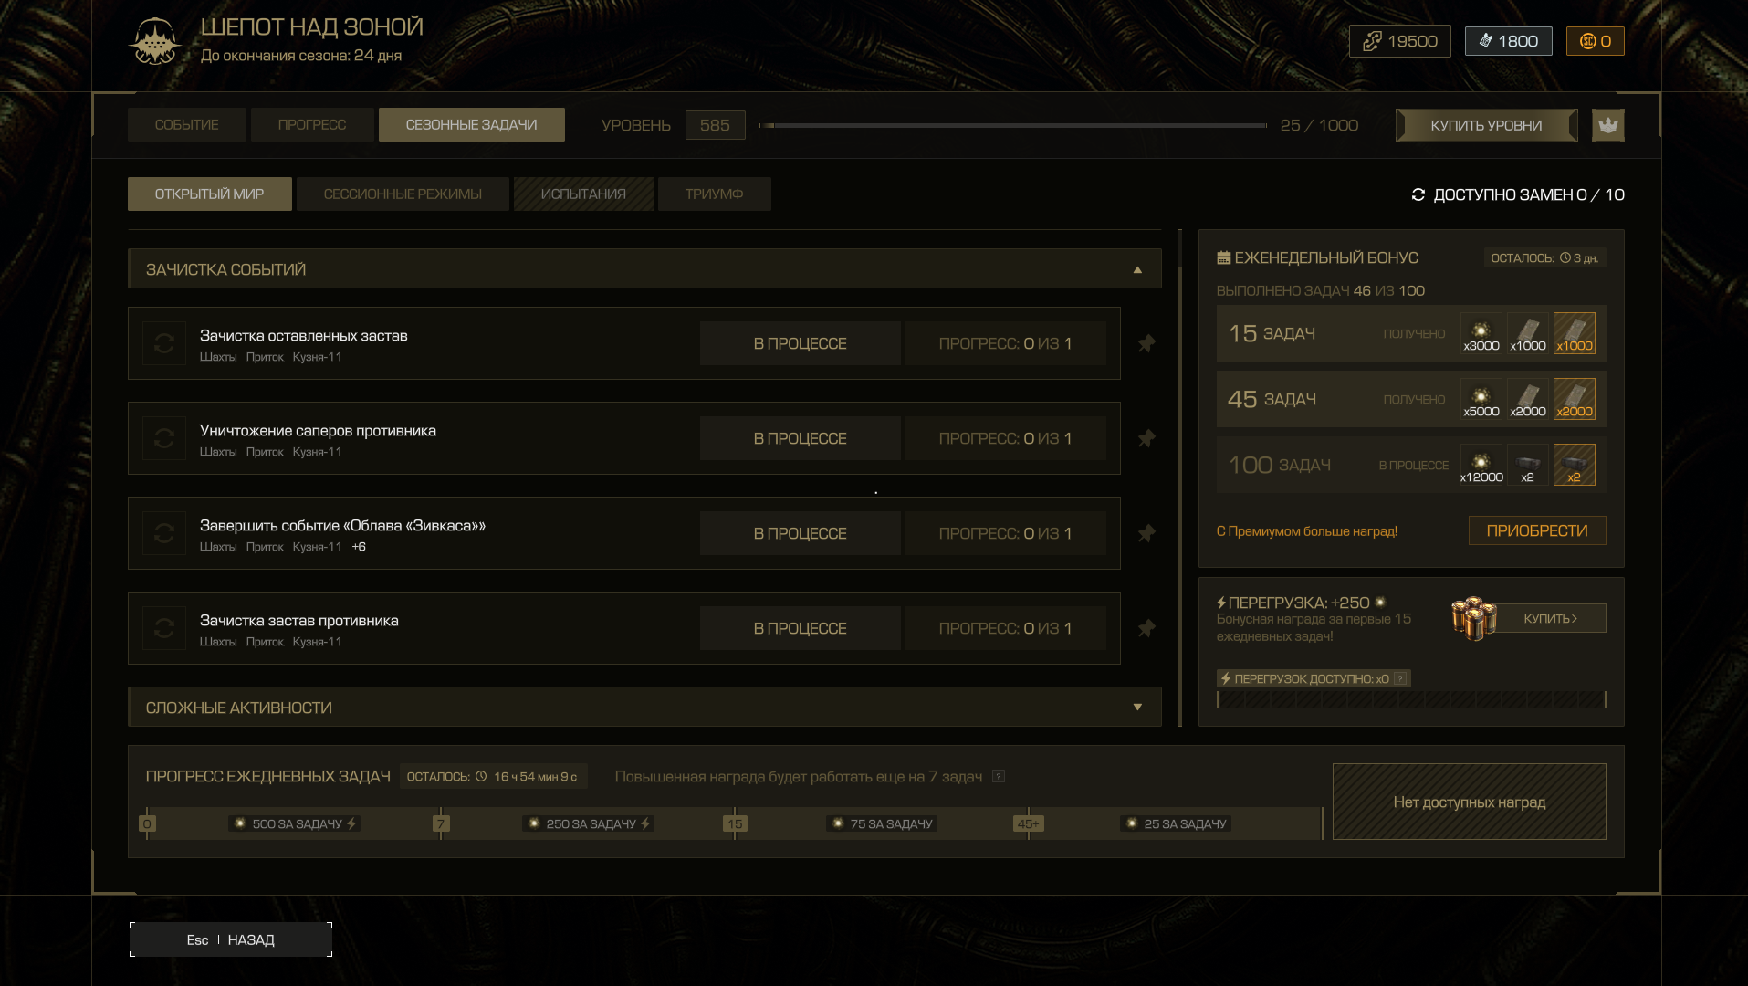Click the Купить уровни button
Image resolution: width=1748 pixels, height=986 pixels.
1487,125
